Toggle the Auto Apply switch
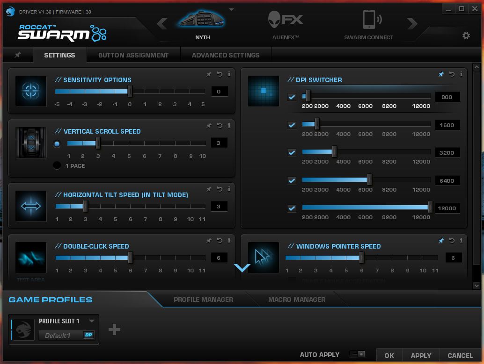Image resolution: width=484 pixels, height=364 pixels. pyautogui.click(x=357, y=355)
